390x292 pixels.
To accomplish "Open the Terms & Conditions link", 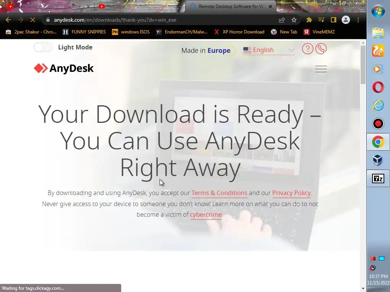I will (219, 193).
